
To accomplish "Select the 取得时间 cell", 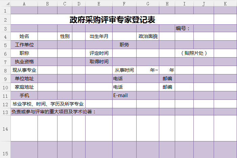I will click(99, 62).
